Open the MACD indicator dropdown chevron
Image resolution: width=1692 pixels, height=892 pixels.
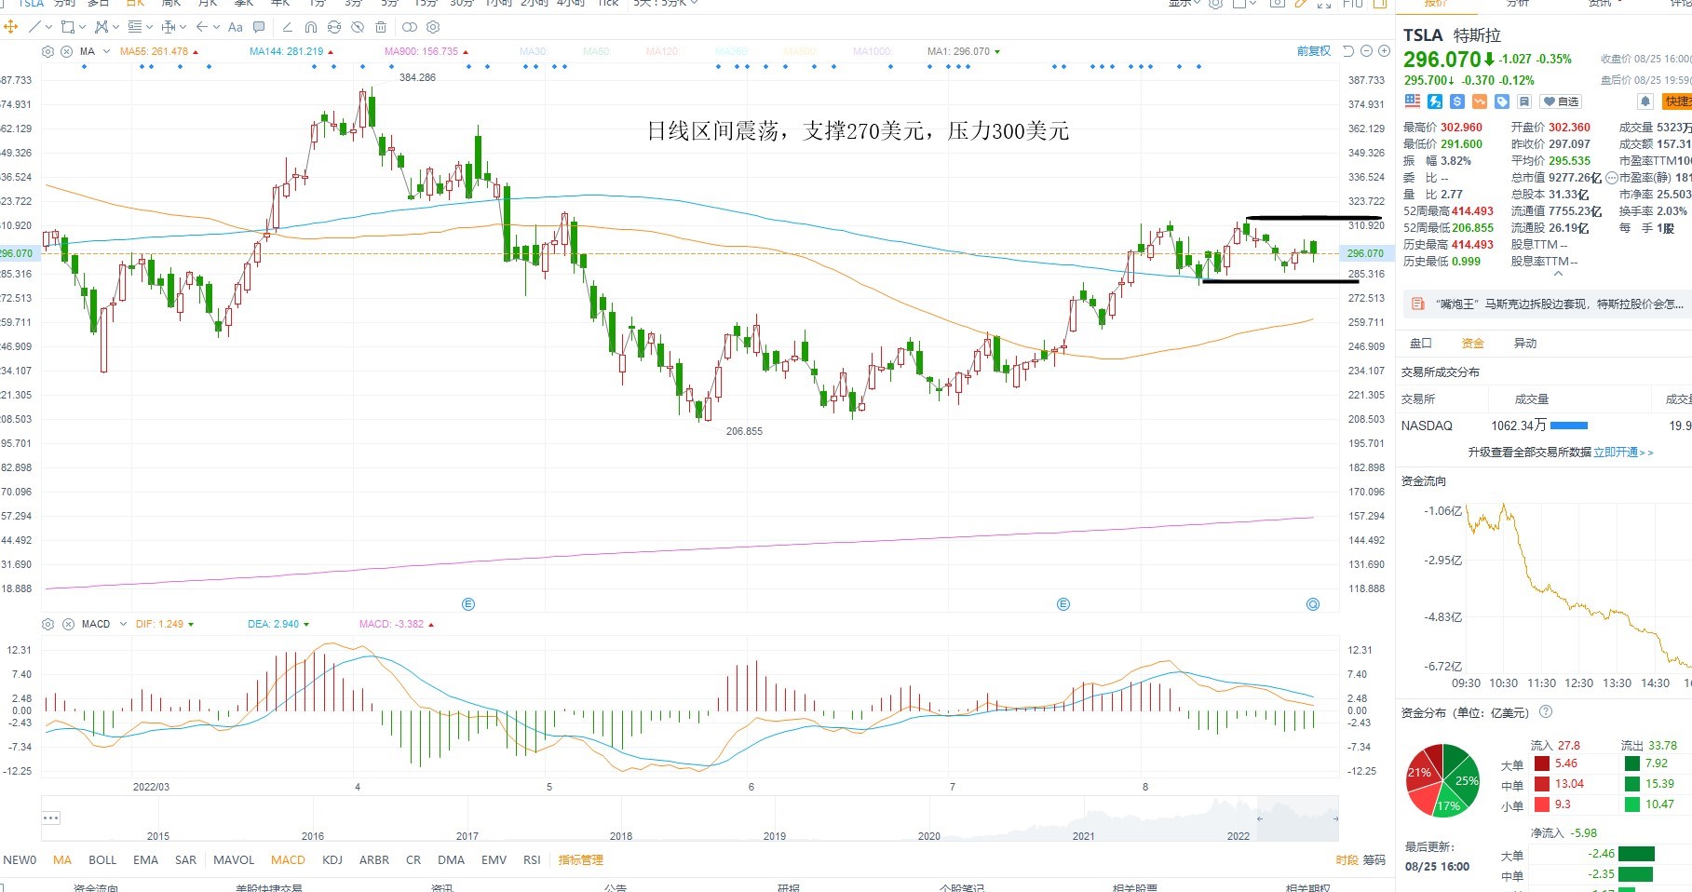pyautogui.click(x=123, y=624)
